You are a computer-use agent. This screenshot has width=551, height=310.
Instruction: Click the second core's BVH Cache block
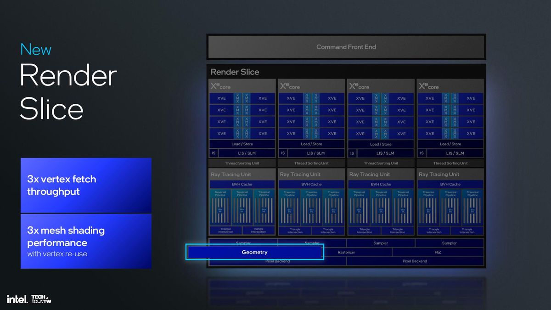click(x=311, y=184)
